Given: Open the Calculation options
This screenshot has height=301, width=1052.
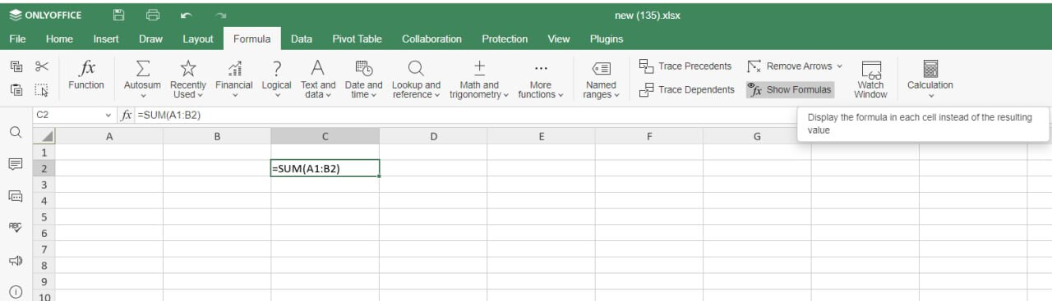Looking at the screenshot, I should (930, 79).
